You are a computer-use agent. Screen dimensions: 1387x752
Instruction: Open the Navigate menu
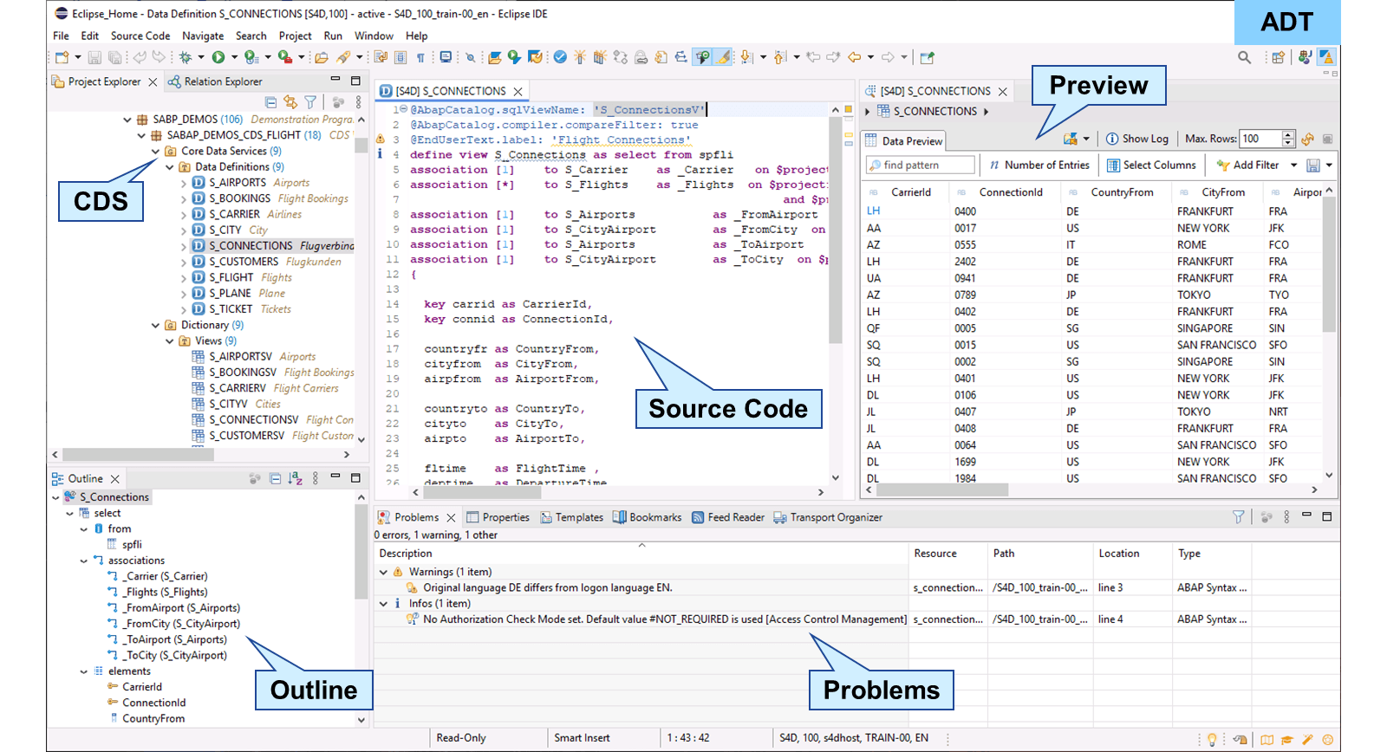pyautogui.click(x=203, y=36)
